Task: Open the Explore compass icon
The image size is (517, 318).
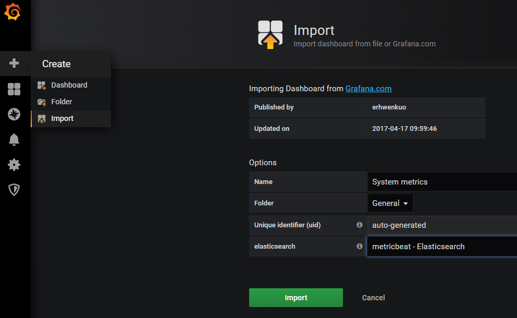Action: [14, 114]
